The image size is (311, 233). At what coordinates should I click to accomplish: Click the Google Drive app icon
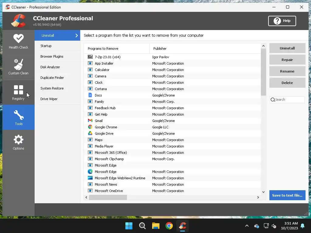pyautogui.click(x=90, y=133)
